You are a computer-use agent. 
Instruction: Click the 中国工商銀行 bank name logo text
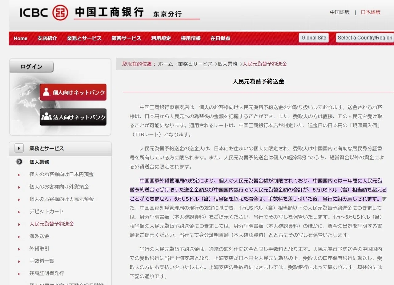point(109,12)
